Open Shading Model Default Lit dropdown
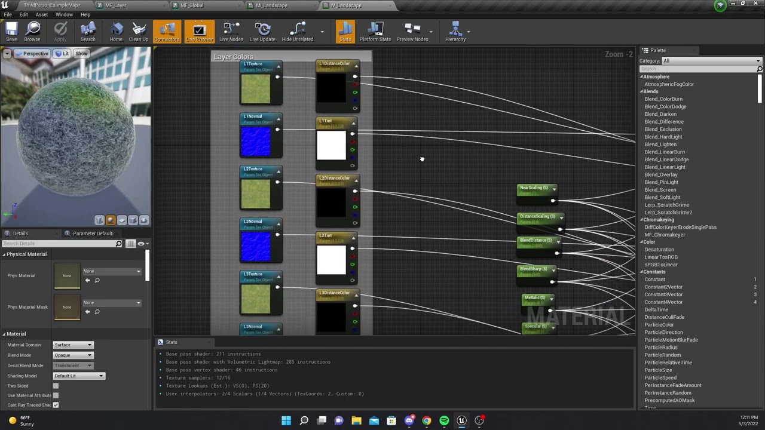 point(79,376)
